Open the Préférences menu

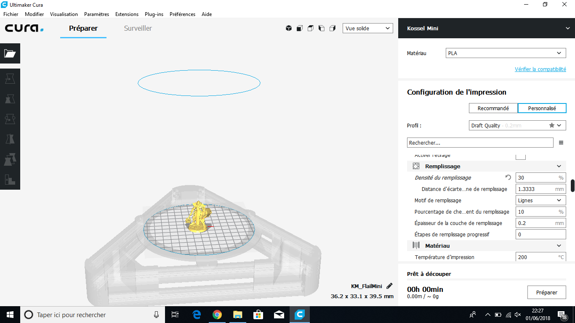point(182,14)
